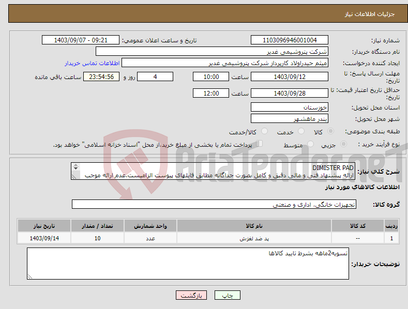Select the متوسط purchase type radio
408x309 pixels.
tap(310, 144)
